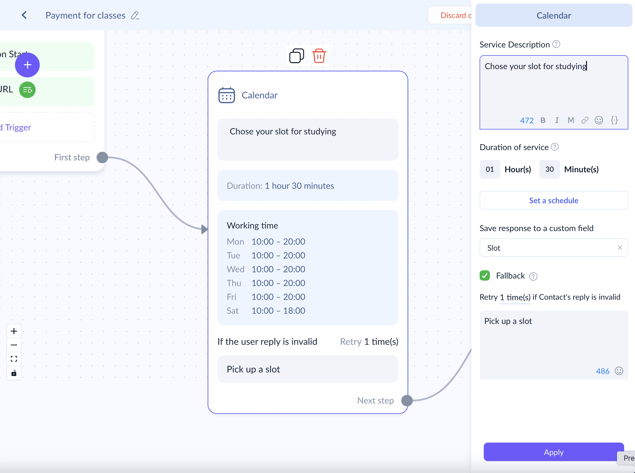Screen dimensions: 635x473
Task: Click the Calendar block title
Action: pos(259,95)
